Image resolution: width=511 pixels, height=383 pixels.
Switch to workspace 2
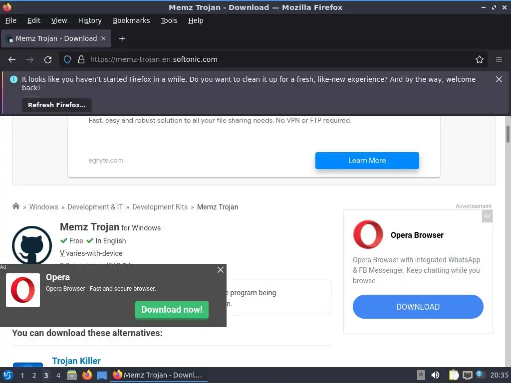point(34,376)
